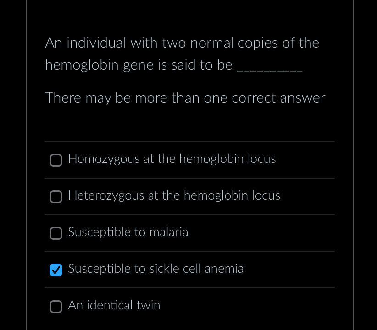Click the empty circle beside "An identical twin"
The height and width of the screenshot is (330, 377).
click(55, 307)
